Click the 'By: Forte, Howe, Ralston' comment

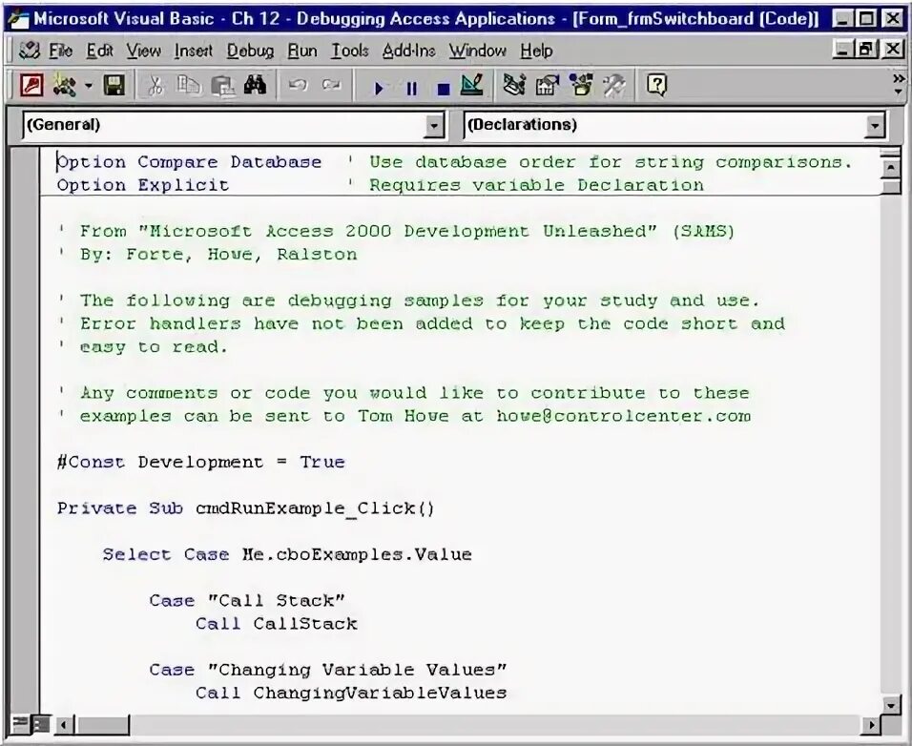point(208,254)
